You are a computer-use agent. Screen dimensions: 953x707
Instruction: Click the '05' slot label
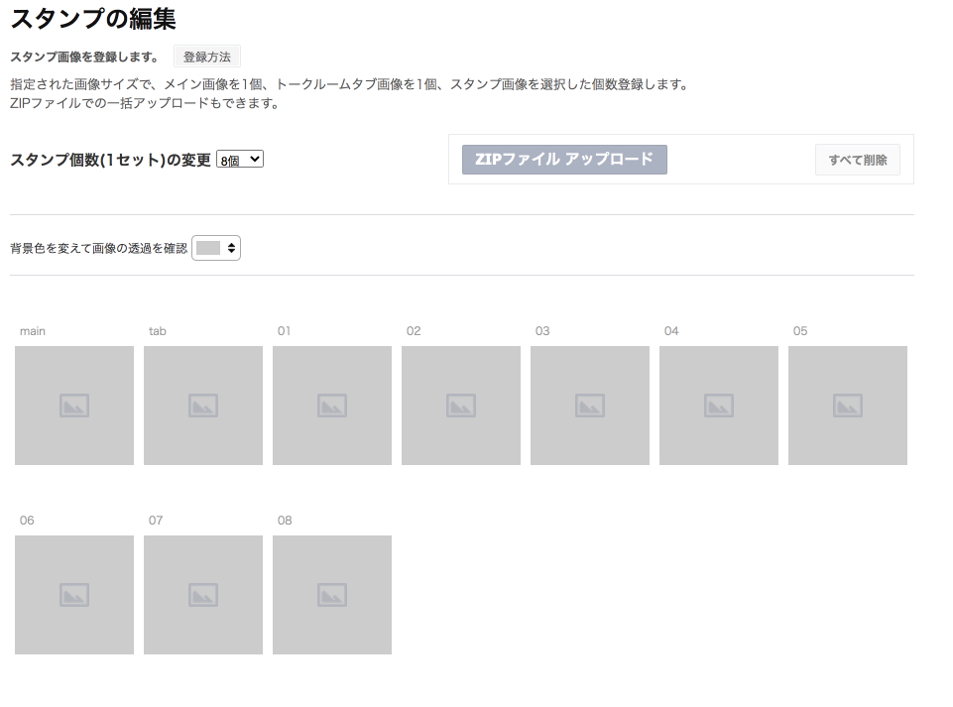click(800, 331)
